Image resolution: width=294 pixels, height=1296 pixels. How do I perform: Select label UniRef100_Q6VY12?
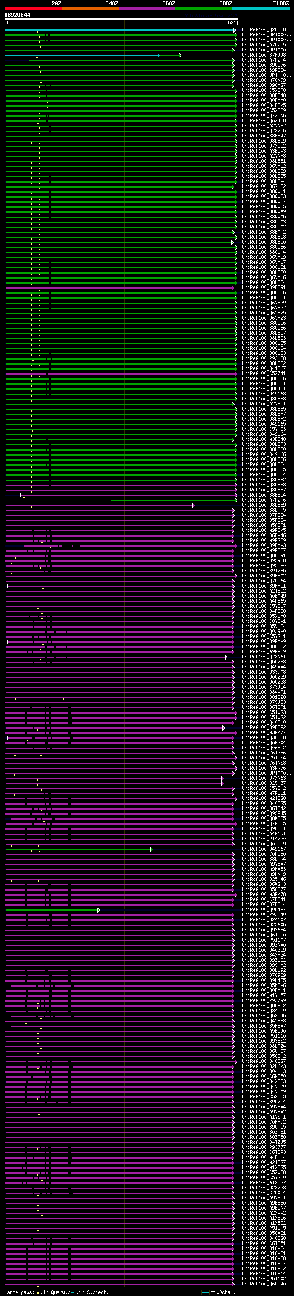(x=264, y=166)
